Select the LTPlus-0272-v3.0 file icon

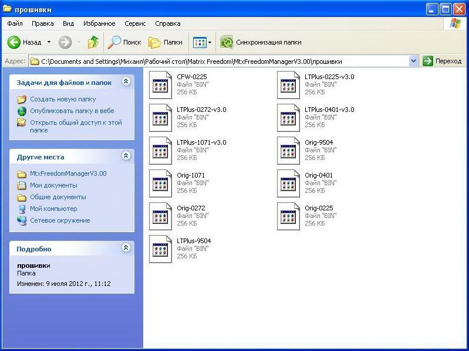click(161, 118)
